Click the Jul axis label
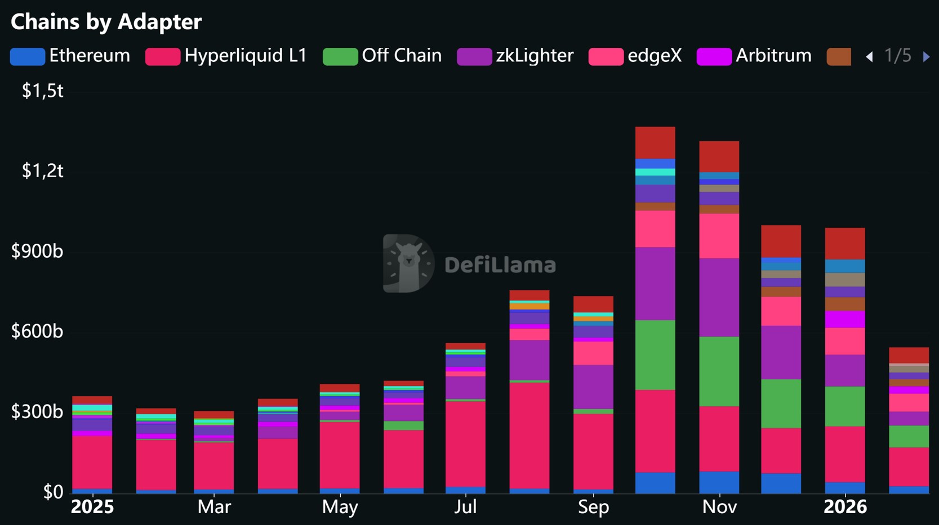 click(x=465, y=507)
